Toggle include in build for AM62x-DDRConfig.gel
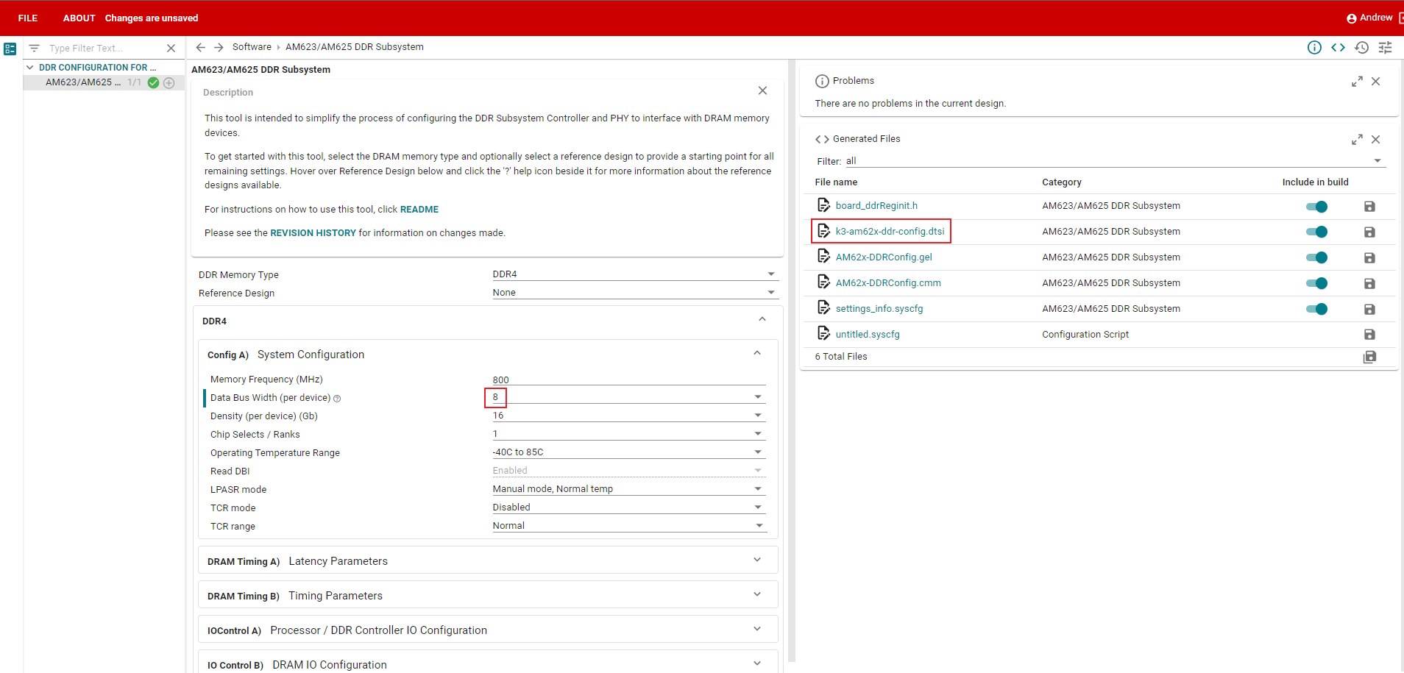 tap(1316, 257)
